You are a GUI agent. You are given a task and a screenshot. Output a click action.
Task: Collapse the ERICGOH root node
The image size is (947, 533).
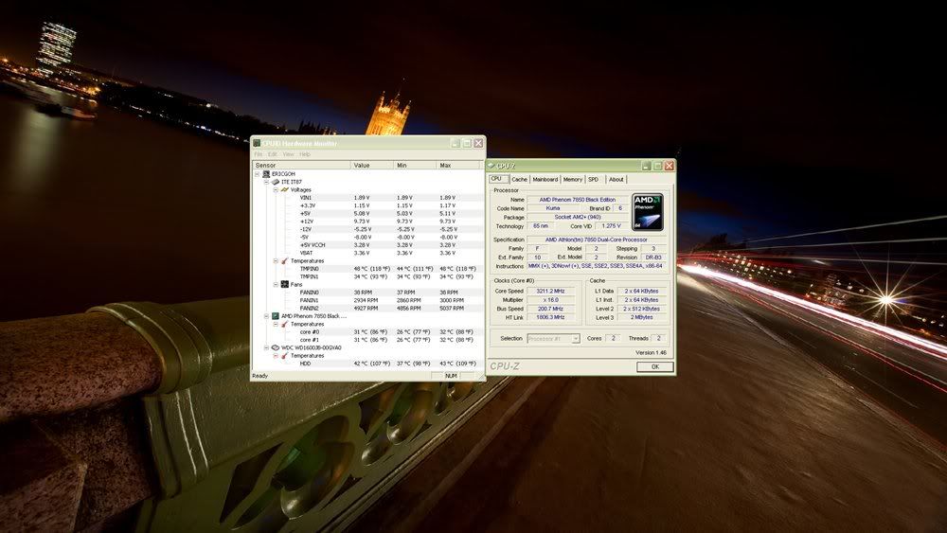point(258,174)
